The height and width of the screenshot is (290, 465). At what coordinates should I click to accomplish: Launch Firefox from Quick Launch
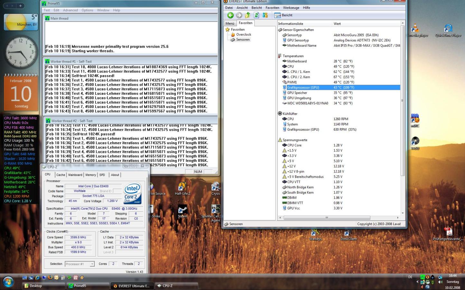(x=50, y=277)
